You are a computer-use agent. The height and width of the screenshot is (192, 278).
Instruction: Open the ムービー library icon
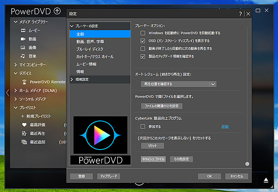(24, 30)
